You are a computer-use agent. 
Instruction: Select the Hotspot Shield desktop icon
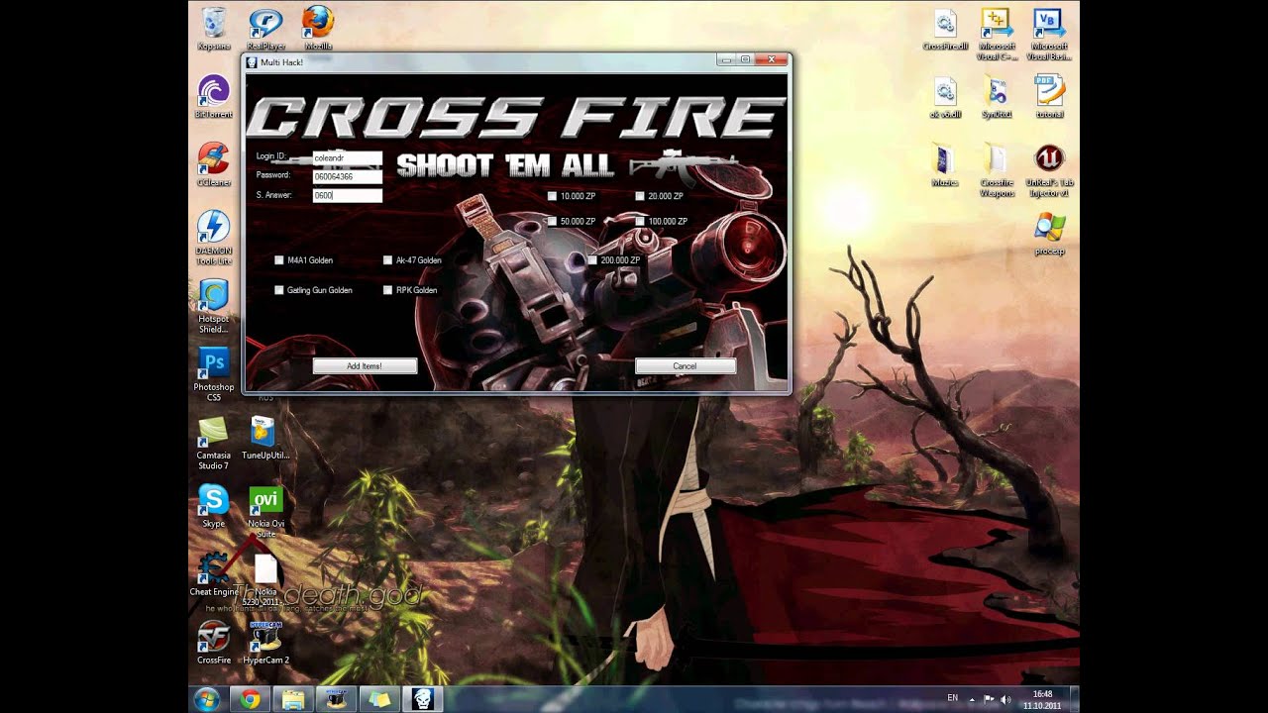tap(213, 306)
